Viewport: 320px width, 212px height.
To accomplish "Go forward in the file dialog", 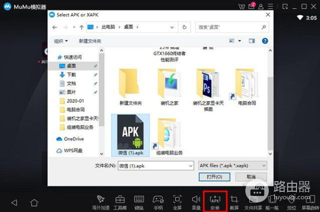I will click(65, 27).
